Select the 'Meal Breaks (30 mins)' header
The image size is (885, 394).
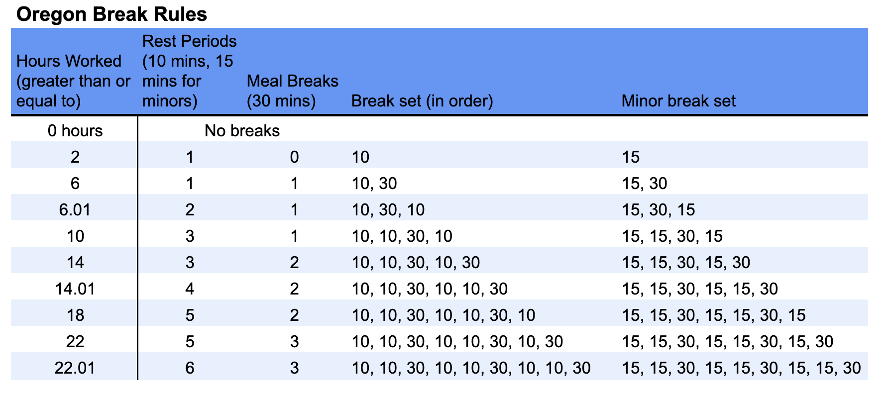click(293, 91)
